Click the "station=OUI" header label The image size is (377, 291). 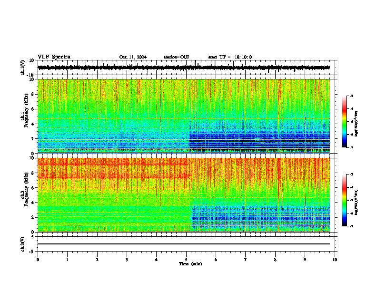(176, 57)
